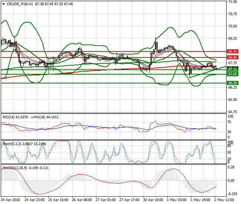Screen dimensions: 241x204
Task: Select the 64.75 price scale value
Action: [x=232, y=112]
